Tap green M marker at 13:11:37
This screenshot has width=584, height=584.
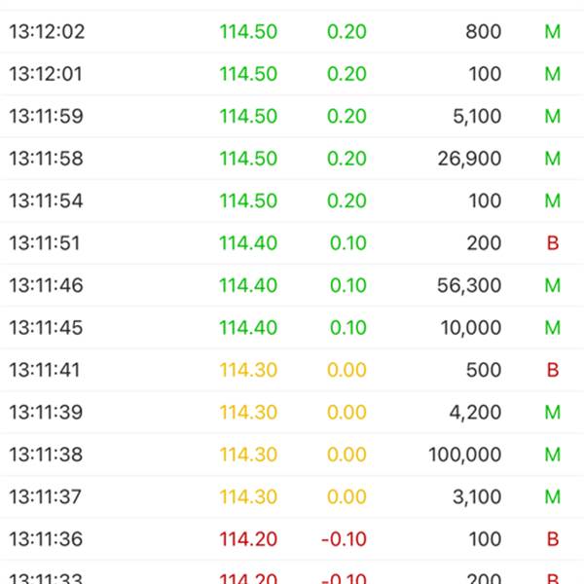(x=553, y=497)
